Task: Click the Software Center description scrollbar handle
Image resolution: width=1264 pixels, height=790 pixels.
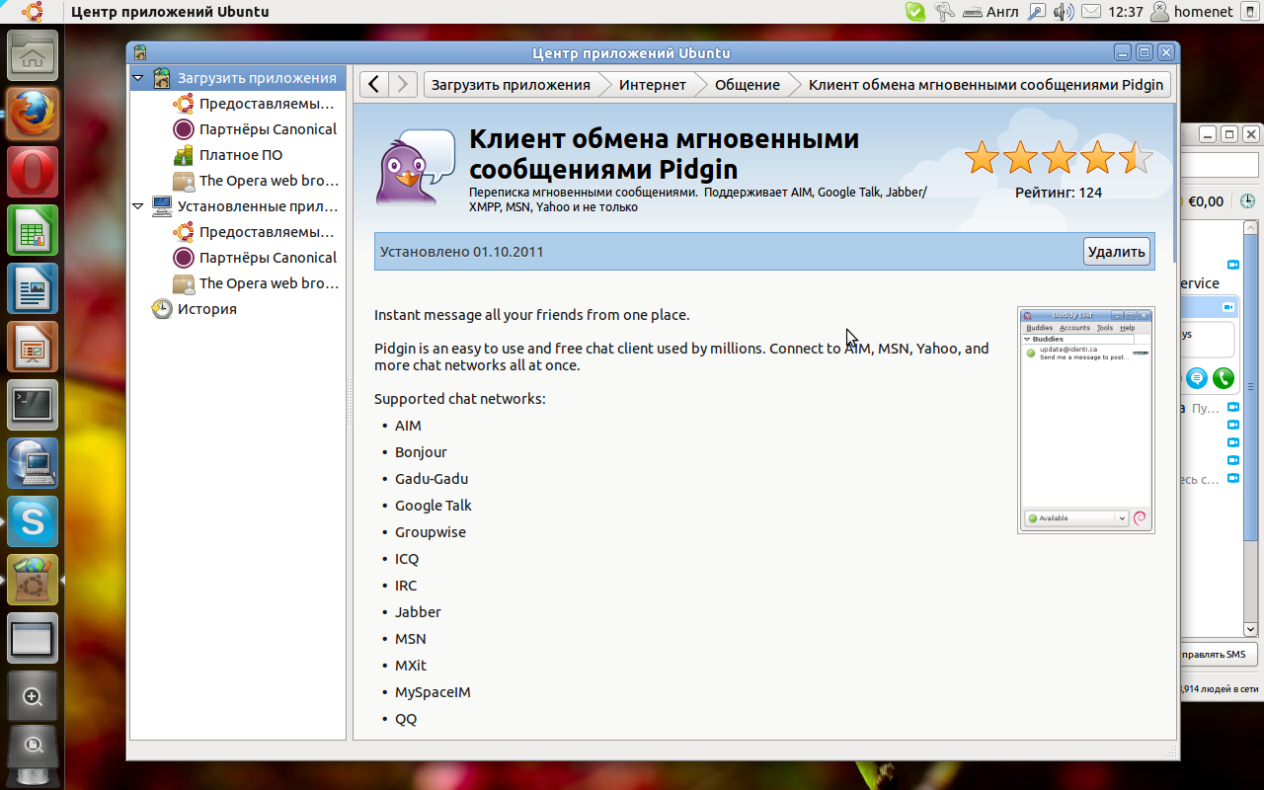Action: click(1175, 183)
